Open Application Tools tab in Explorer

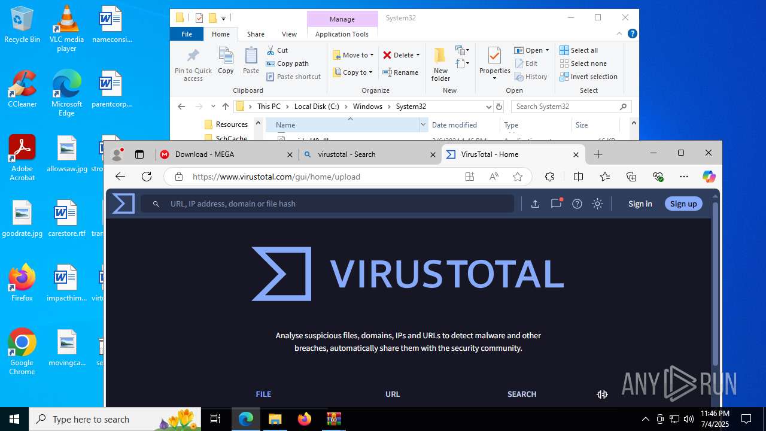click(342, 34)
